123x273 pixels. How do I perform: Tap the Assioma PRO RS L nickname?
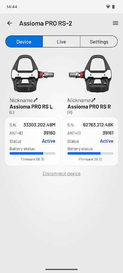tap(31, 106)
